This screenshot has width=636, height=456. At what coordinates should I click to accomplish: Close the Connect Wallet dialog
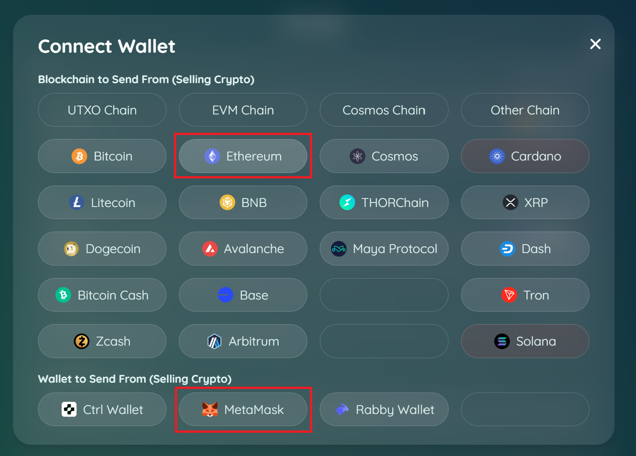pyautogui.click(x=595, y=44)
